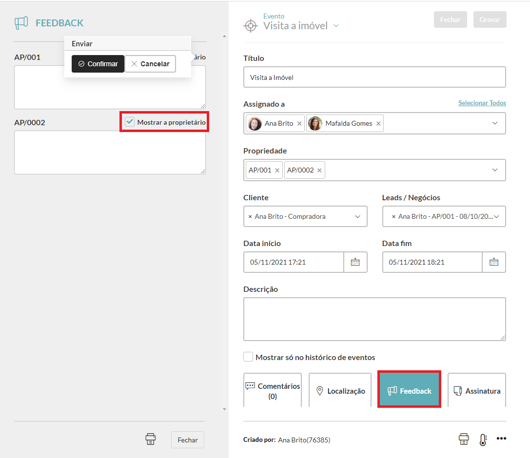Open the Assinatura tab
Image resolution: width=530 pixels, height=458 pixels.
pyautogui.click(x=476, y=391)
